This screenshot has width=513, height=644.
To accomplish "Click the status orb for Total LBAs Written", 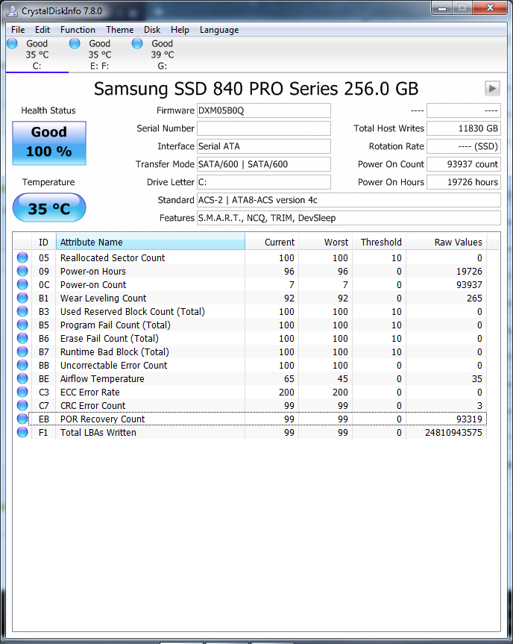I will (x=22, y=432).
